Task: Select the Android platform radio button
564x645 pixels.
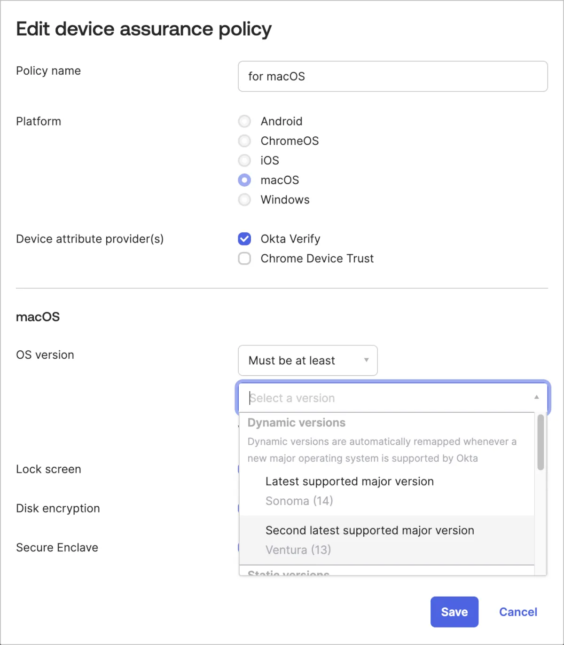Action: click(244, 121)
